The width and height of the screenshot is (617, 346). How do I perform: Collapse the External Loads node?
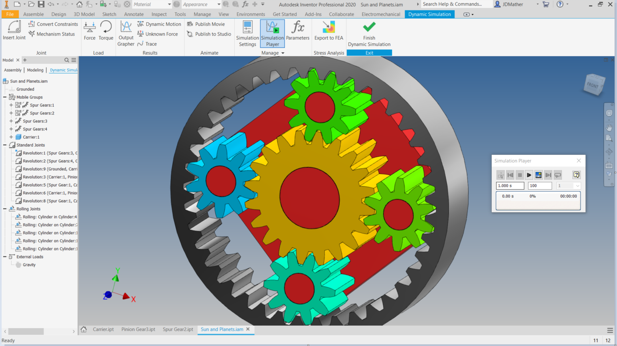pyautogui.click(x=5, y=257)
